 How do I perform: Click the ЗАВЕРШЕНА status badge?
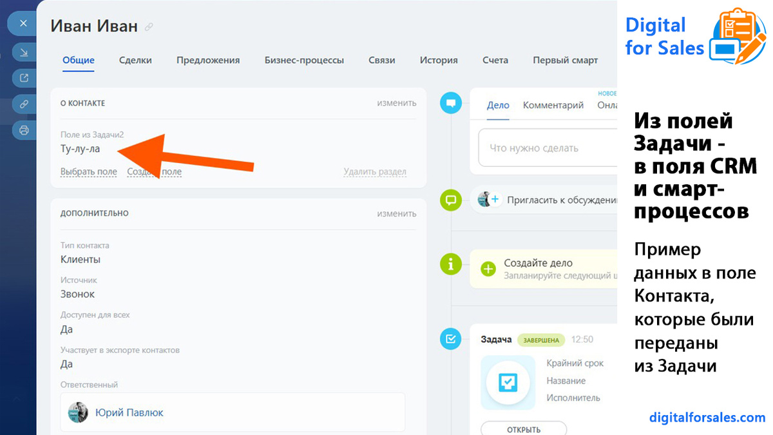541,340
